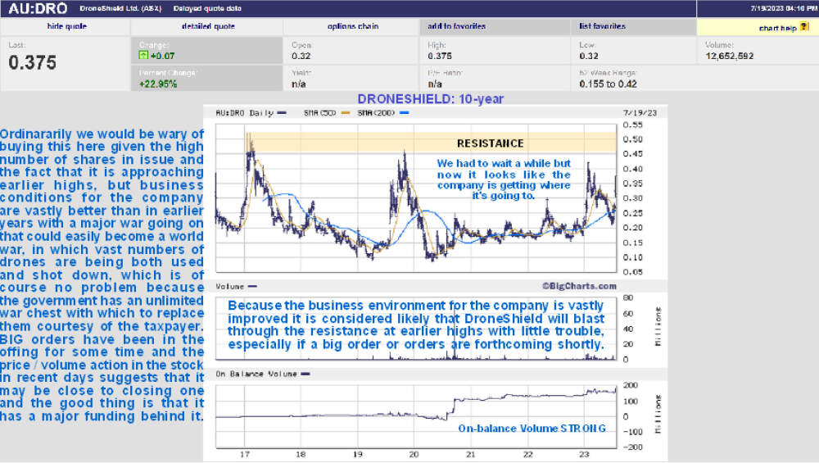Click the SMA(200) blue legend marker
This screenshot has height=463, width=819.
click(x=404, y=113)
